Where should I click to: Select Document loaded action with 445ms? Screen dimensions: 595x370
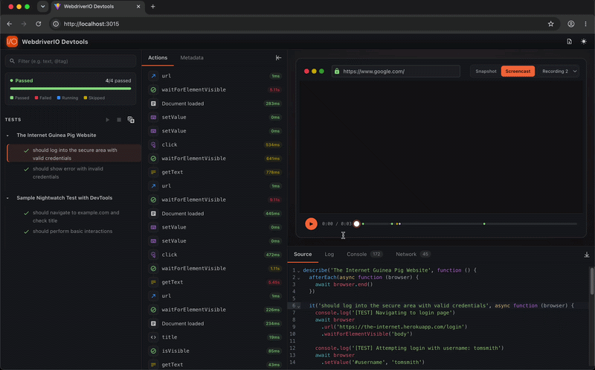(x=214, y=214)
